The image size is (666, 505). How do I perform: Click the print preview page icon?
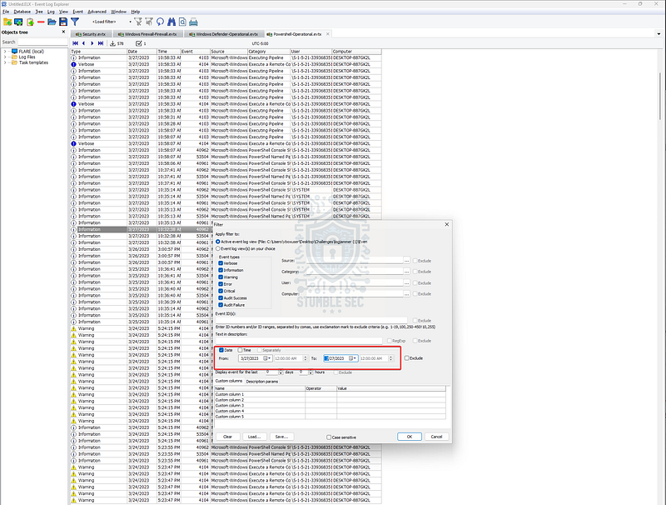click(x=182, y=22)
